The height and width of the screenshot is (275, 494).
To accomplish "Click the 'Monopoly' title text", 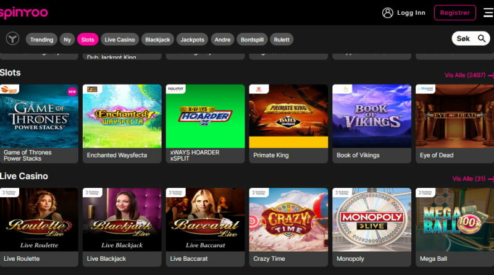I will 350,258.
